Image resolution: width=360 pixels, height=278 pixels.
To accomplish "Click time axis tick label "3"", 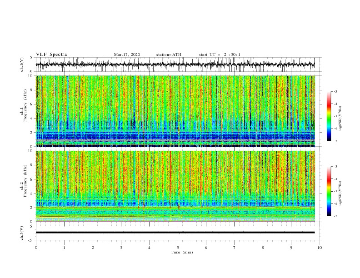I will click(121, 248).
